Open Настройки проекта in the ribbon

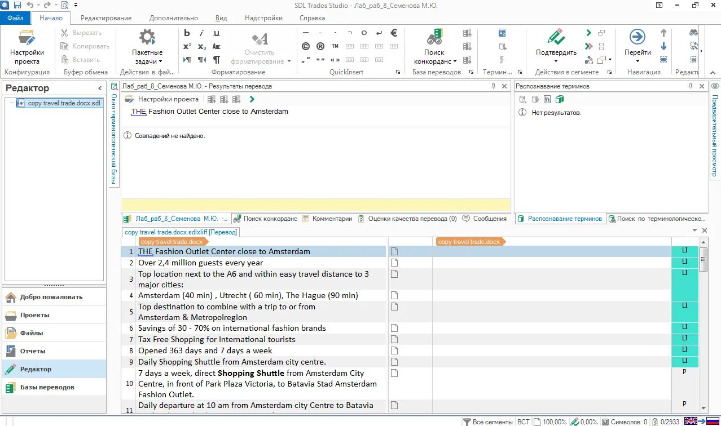click(x=27, y=47)
